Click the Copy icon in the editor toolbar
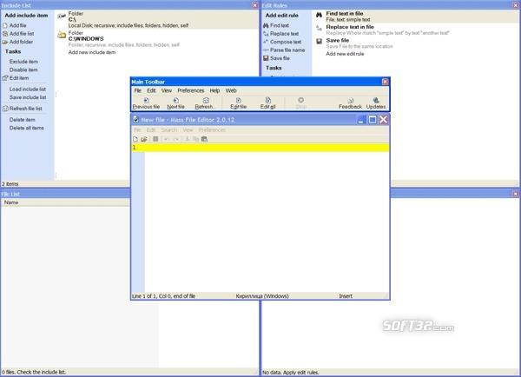Screen dimensions: 521x377 click(195, 139)
